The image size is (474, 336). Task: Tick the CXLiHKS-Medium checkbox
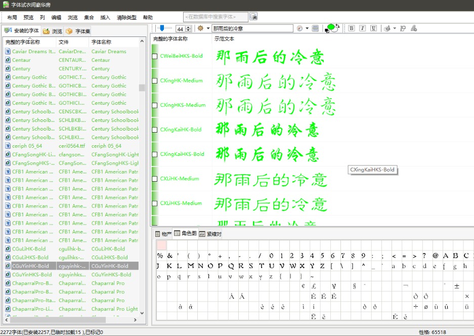pyautogui.click(x=154, y=203)
